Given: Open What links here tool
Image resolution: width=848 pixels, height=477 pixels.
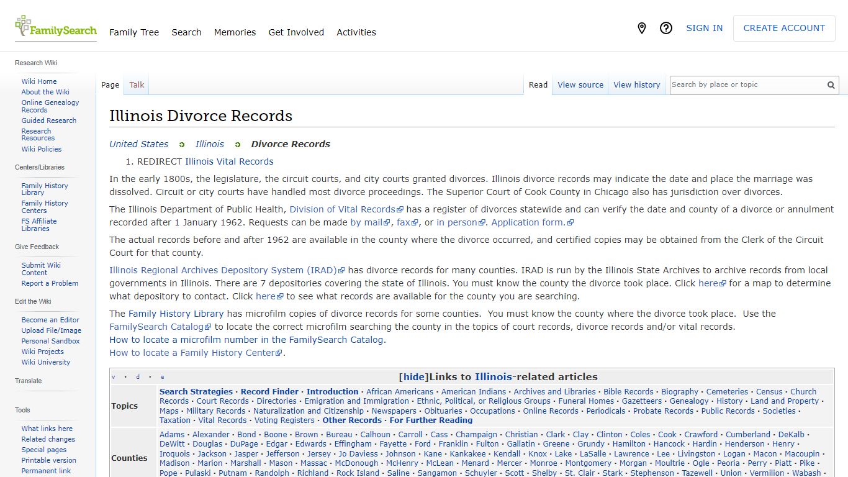Looking at the screenshot, I should coord(47,429).
